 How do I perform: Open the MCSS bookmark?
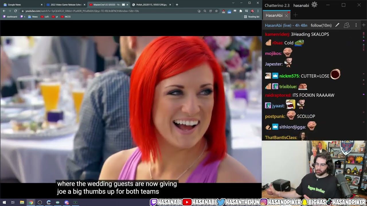pyautogui.click(x=66, y=17)
